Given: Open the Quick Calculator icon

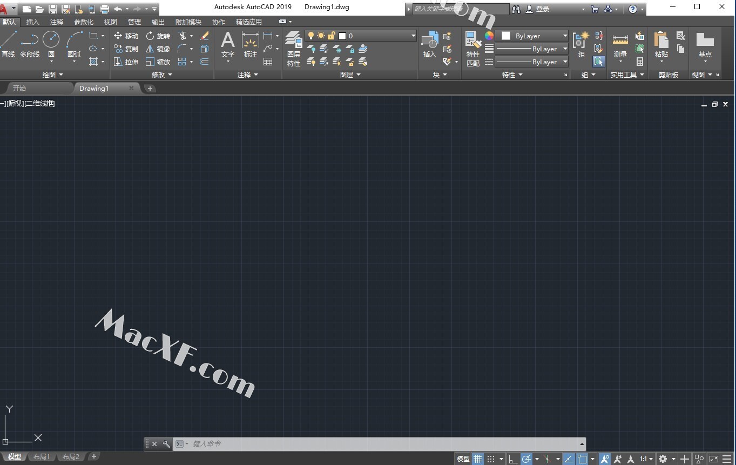Looking at the screenshot, I should 640,62.
